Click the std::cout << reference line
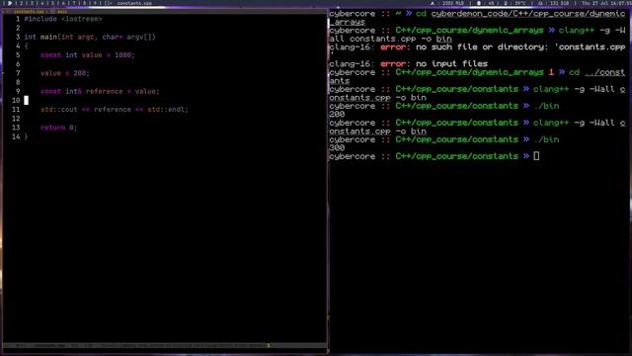Image resolution: width=632 pixels, height=356 pixels. coord(115,110)
